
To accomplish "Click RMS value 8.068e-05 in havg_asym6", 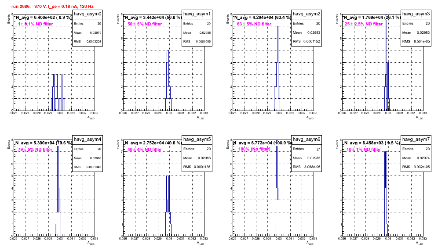I will coord(312,167).
